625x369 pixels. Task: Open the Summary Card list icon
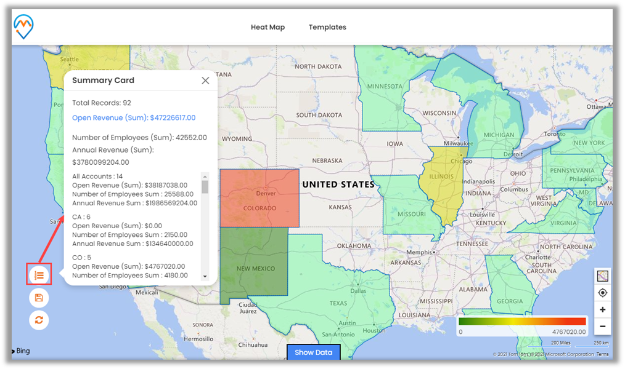39,275
